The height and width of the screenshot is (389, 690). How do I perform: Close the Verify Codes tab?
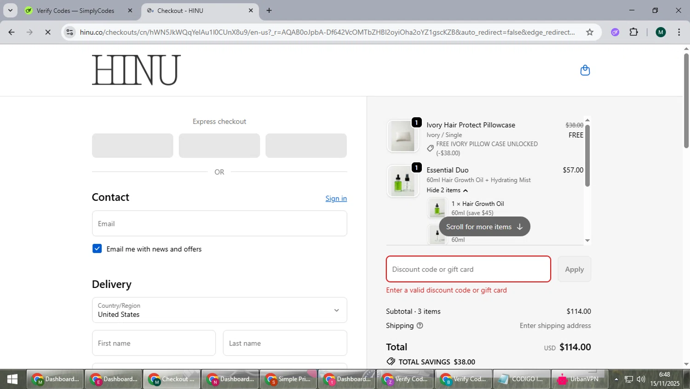(130, 11)
